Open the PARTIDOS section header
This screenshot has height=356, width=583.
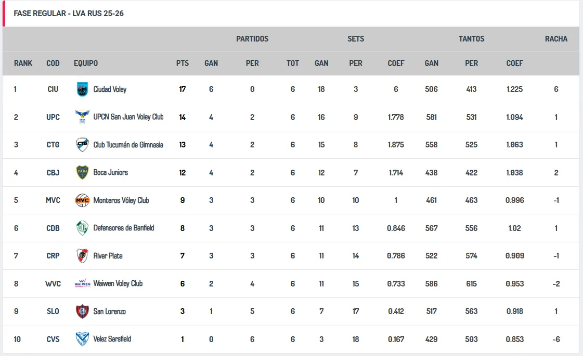(252, 38)
